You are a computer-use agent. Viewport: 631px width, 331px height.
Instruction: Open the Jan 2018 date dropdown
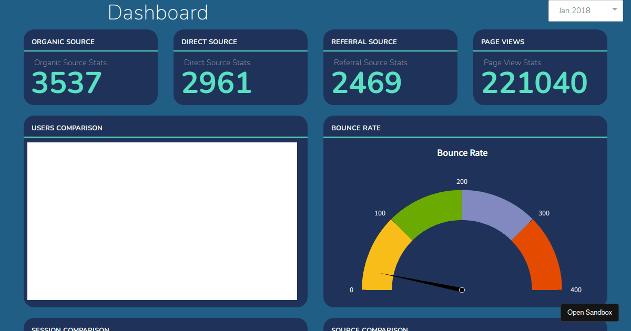pos(585,11)
